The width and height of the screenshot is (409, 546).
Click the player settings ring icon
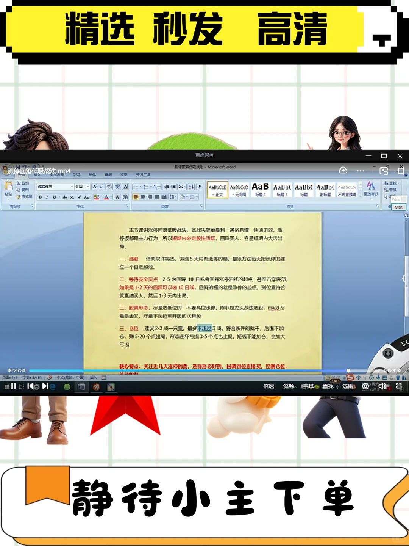pos(365,386)
